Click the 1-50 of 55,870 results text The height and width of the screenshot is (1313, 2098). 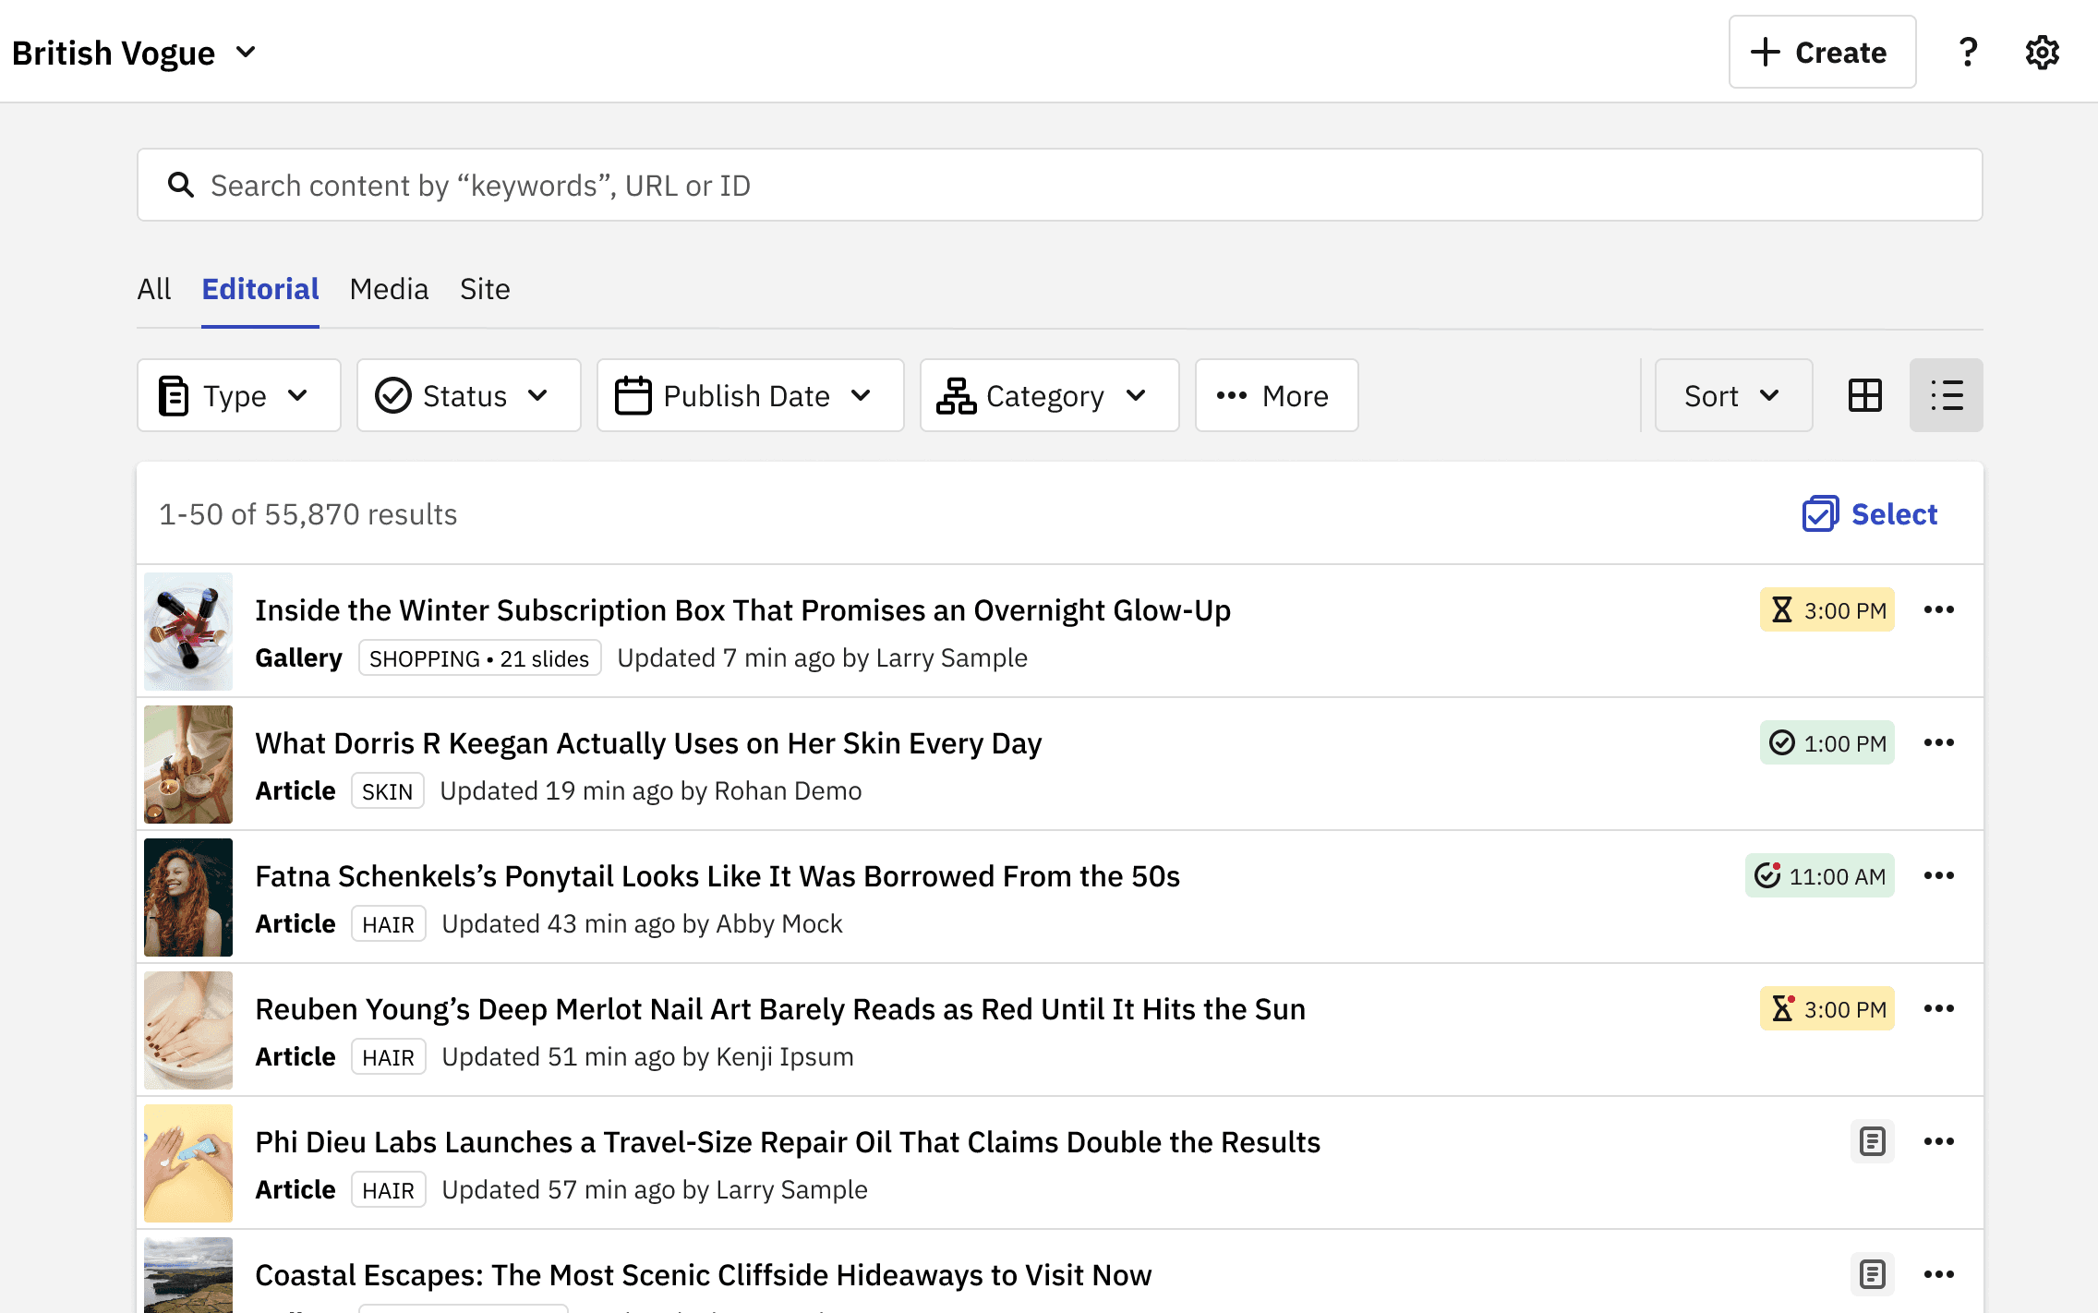pos(307,513)
